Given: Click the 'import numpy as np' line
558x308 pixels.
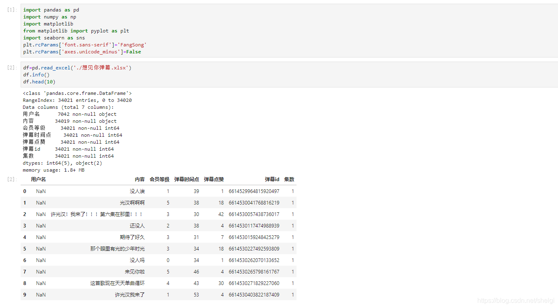Looking at the screenshot, I should tap(49, 17).
